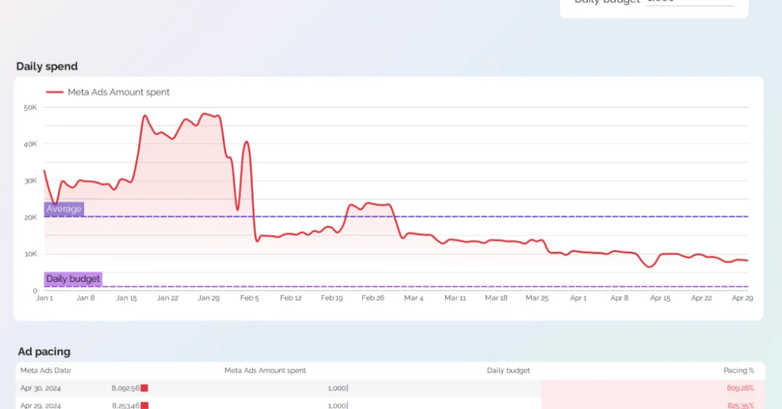This screenshot has height=409, width=782.
Task: Select the red line legend marker
Action: point(54,92)
